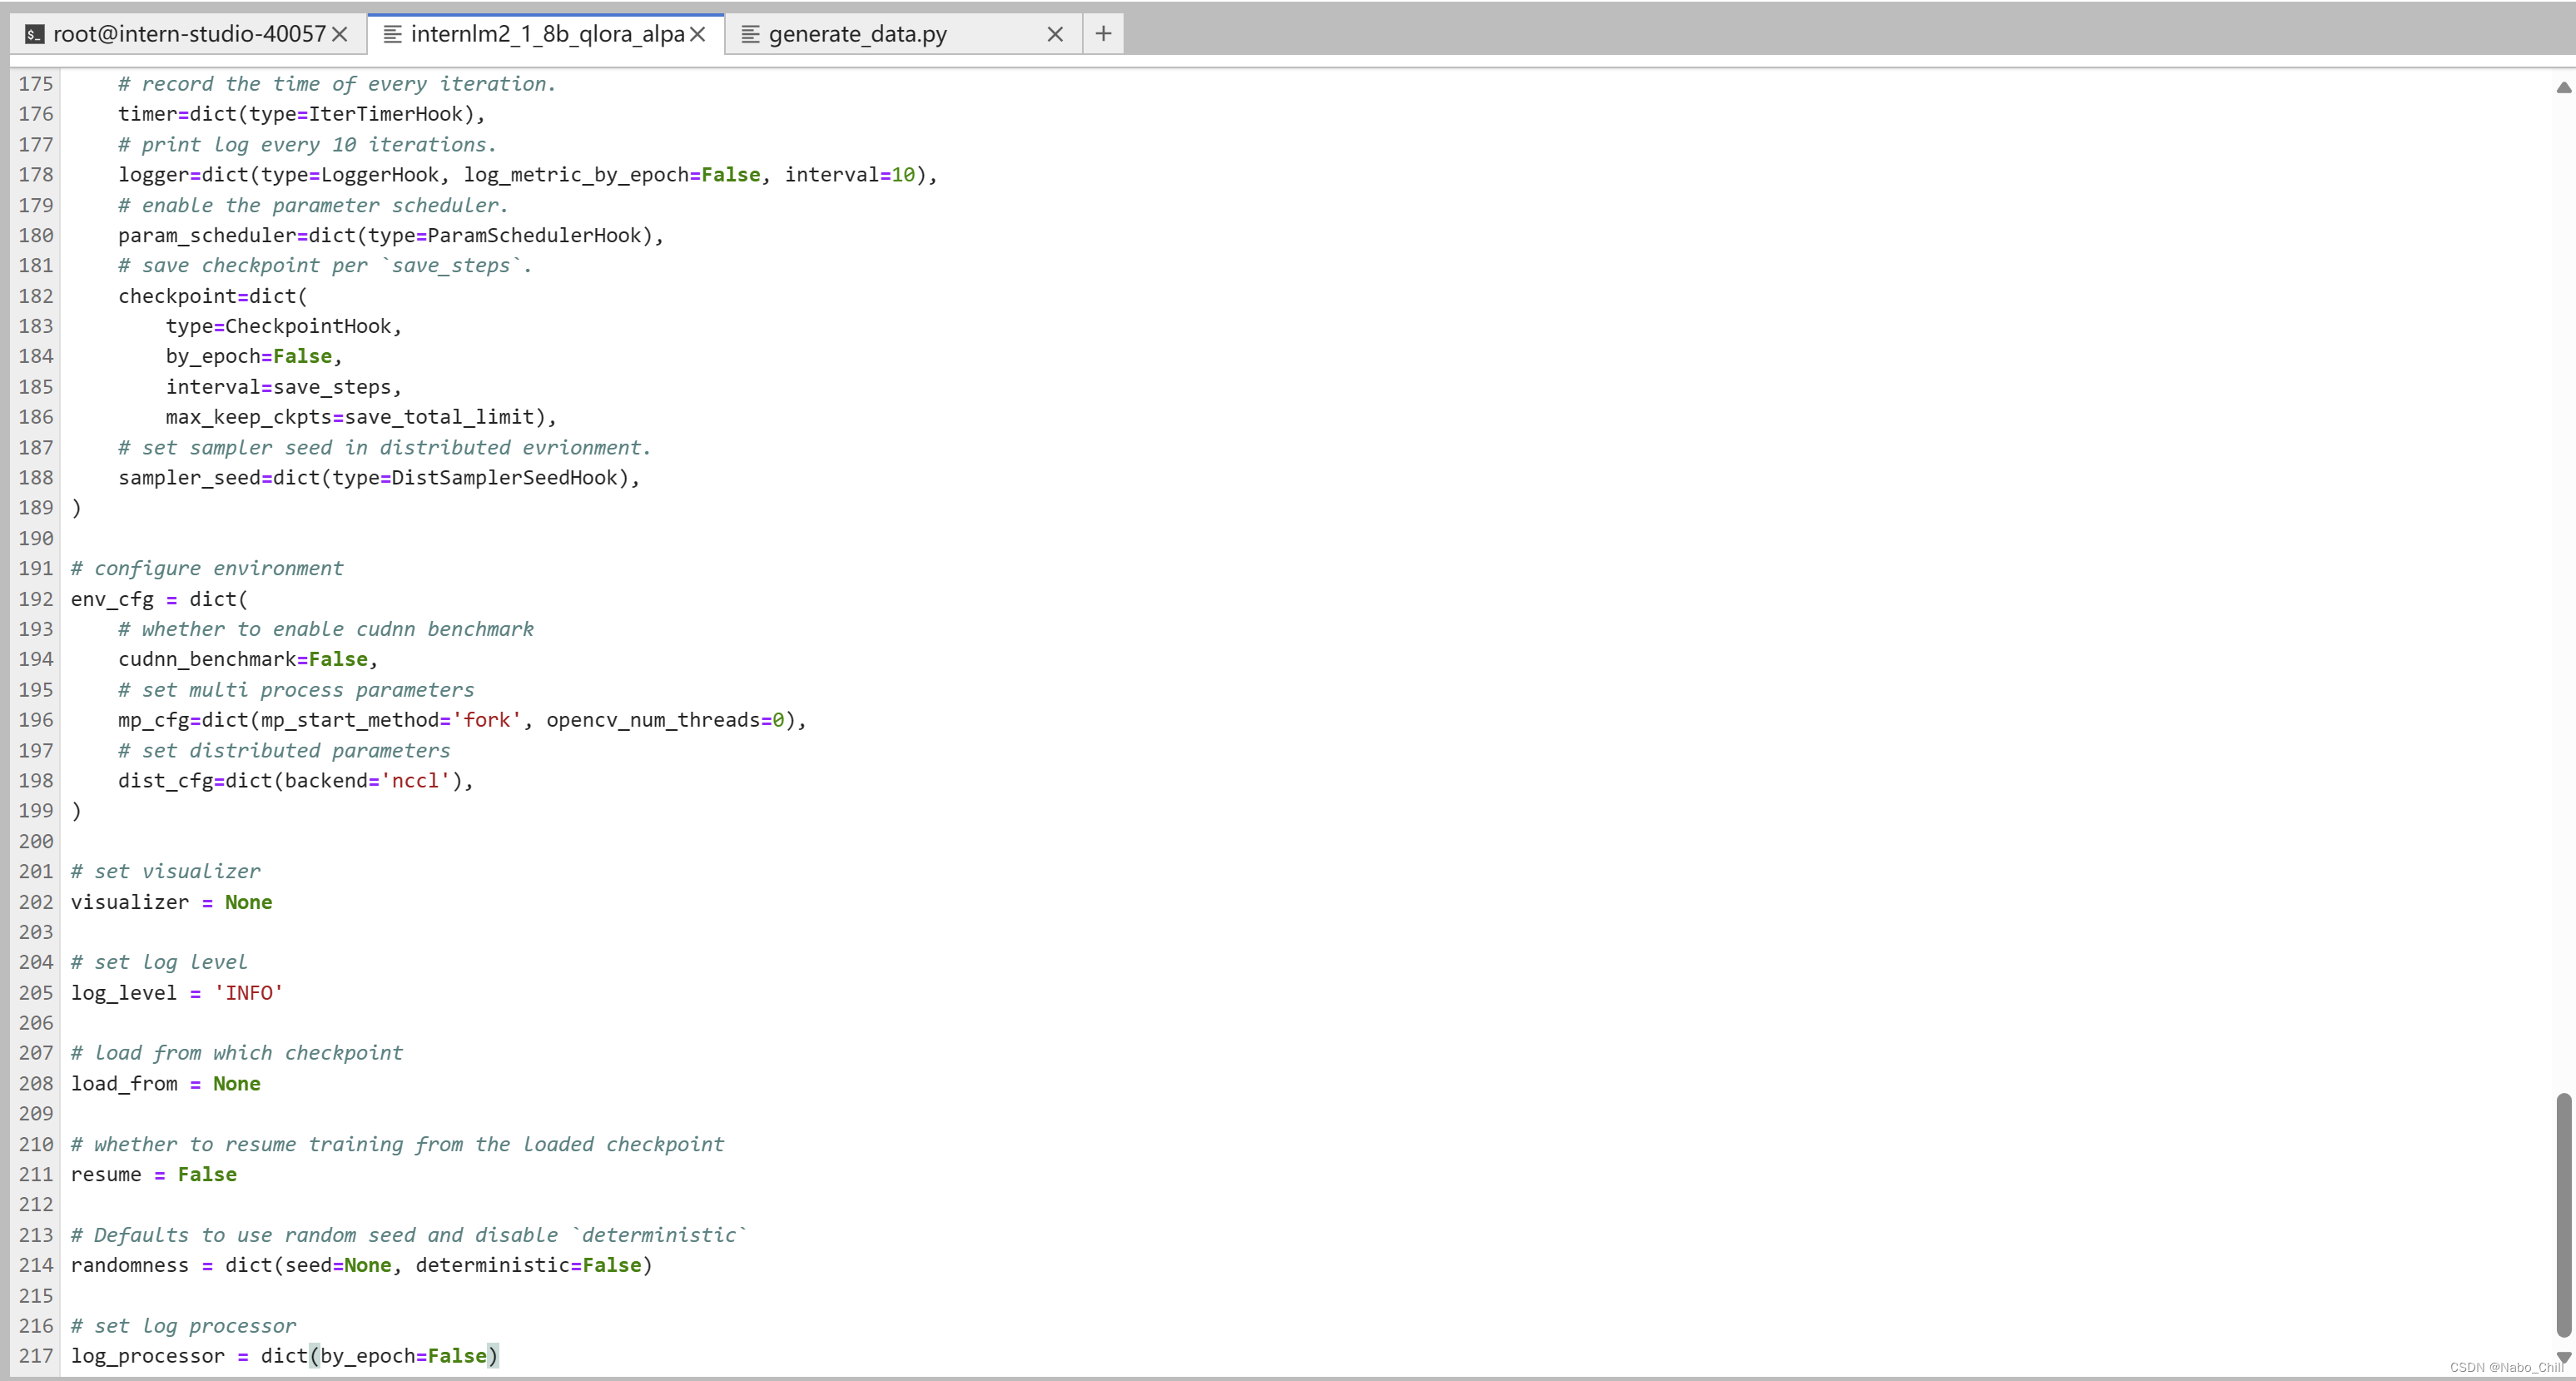The height and width of the screenshot is (1381, 2576).
Task: Click the scroll up arrow
Action: (2563, 88)
